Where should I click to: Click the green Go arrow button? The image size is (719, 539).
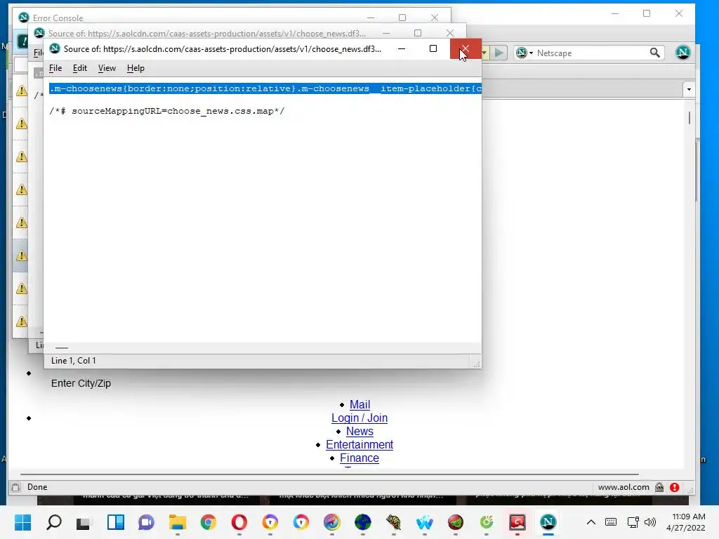(499, 53)
